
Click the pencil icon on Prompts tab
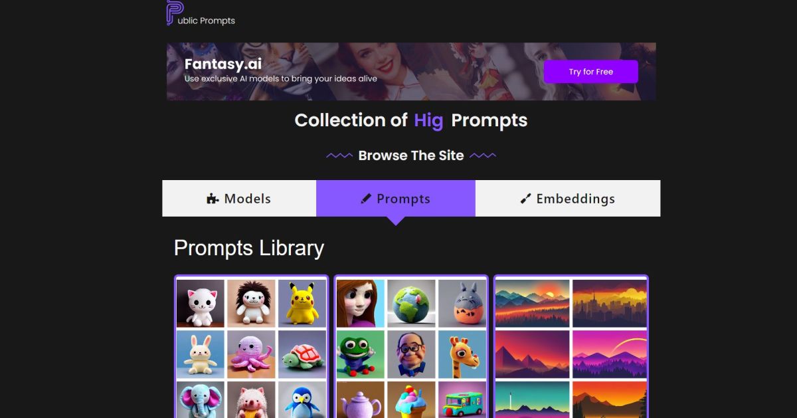coord(365,199)
